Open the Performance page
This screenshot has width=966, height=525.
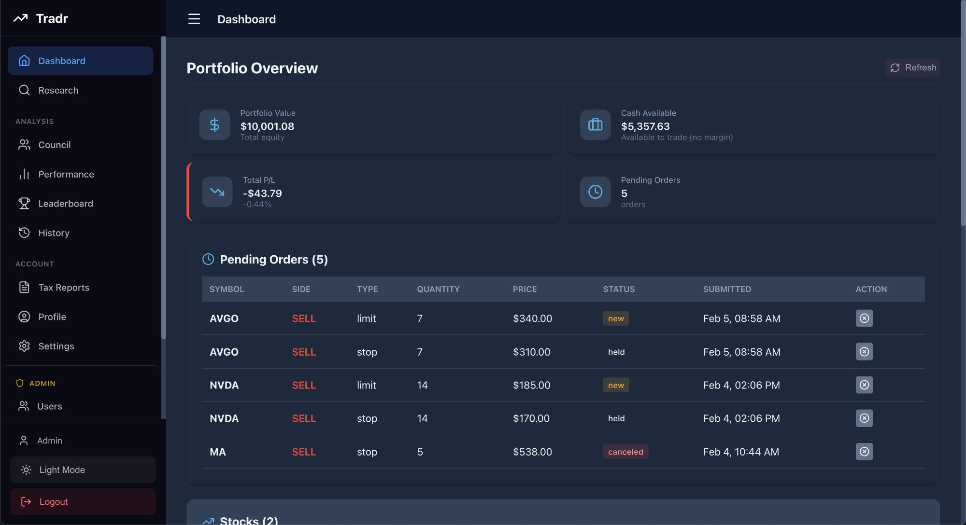click(66, 174)
